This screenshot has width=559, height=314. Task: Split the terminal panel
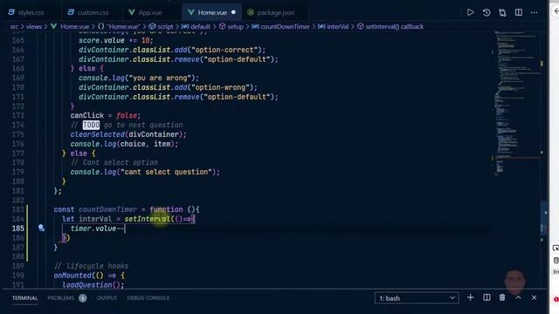tap(487, 297)
